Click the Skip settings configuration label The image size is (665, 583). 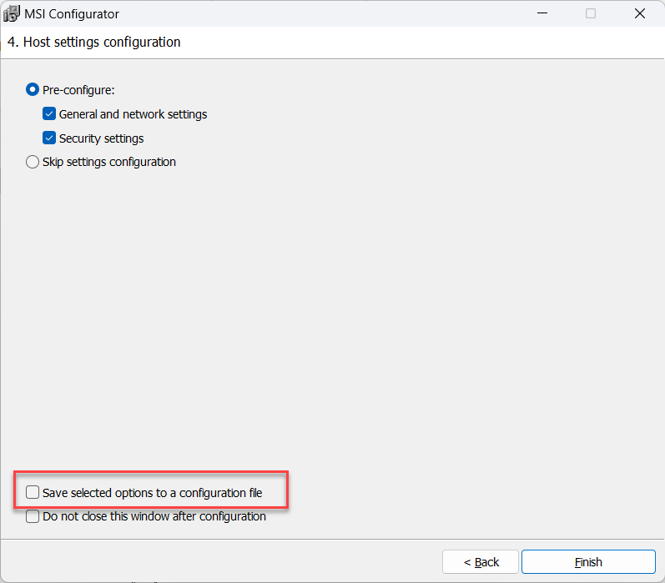(109, 162)
